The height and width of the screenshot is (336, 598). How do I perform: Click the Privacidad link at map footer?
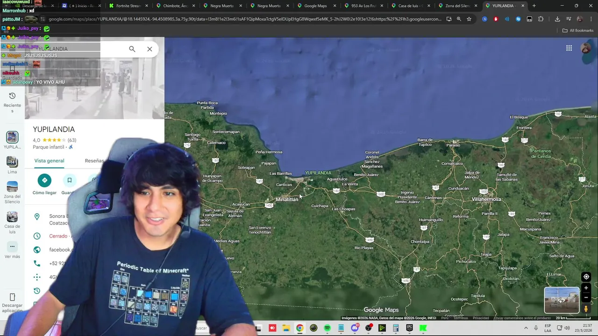481,318
